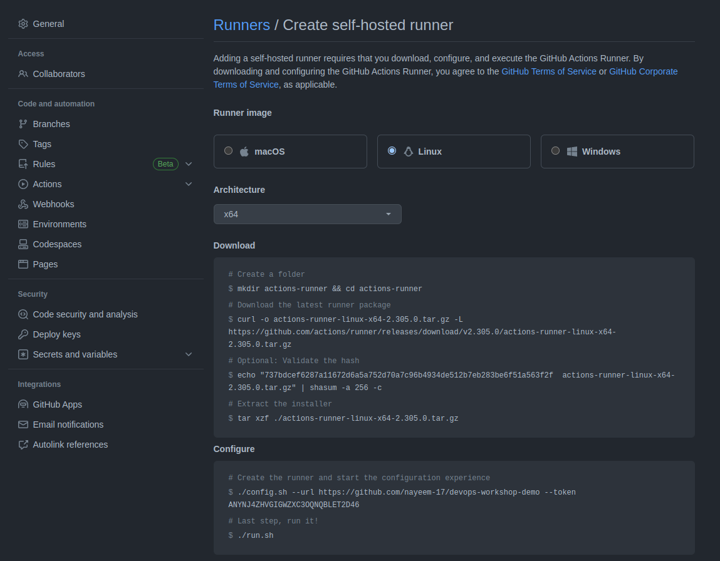Click the Branches git-branch icon
Screen dimensions: 720x561
click(x=23, y=124)
